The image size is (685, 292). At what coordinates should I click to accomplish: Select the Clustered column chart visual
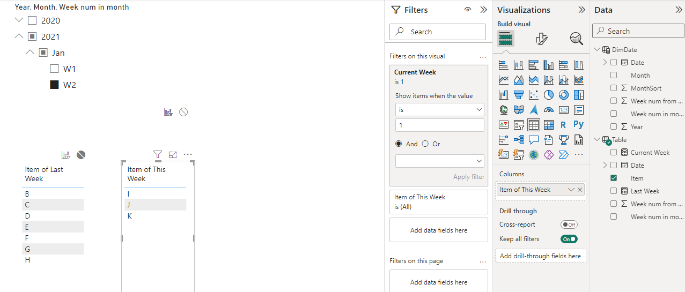coord(548,65)
